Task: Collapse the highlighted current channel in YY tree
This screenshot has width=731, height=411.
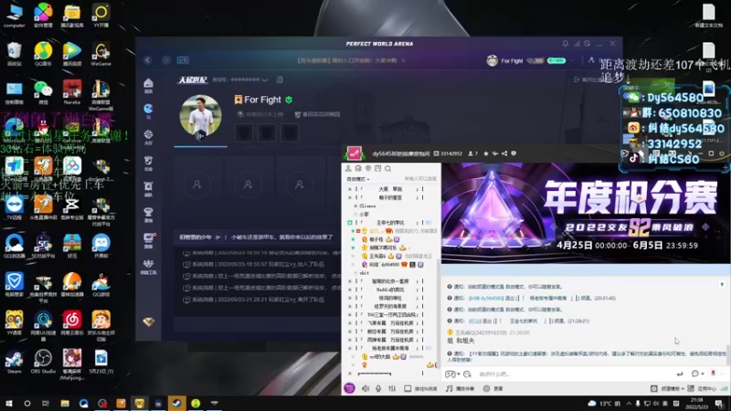Action: pyautogui.click(x=350, y=222)
